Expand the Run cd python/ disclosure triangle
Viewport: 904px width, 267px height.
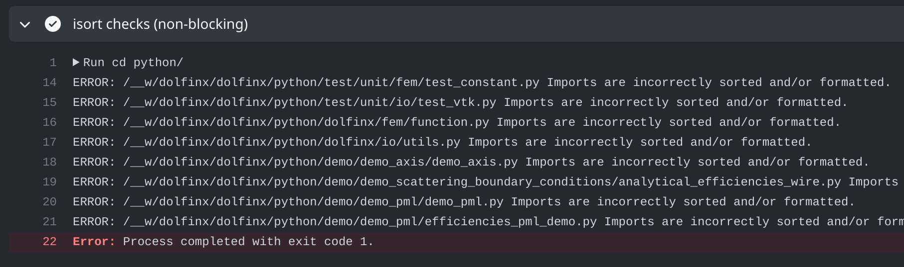[x=76, y=62]
